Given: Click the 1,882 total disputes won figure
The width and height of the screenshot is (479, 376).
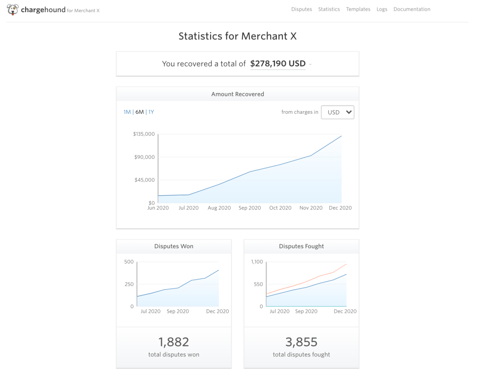Looking at the screenshot, I should pos(174,342).
